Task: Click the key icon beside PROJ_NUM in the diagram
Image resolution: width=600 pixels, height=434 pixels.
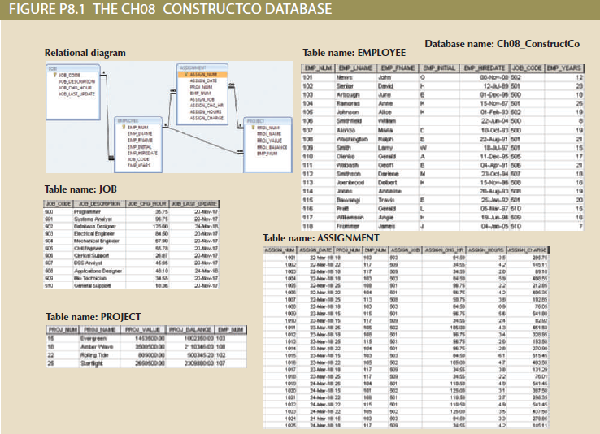Action: (253, 128)
